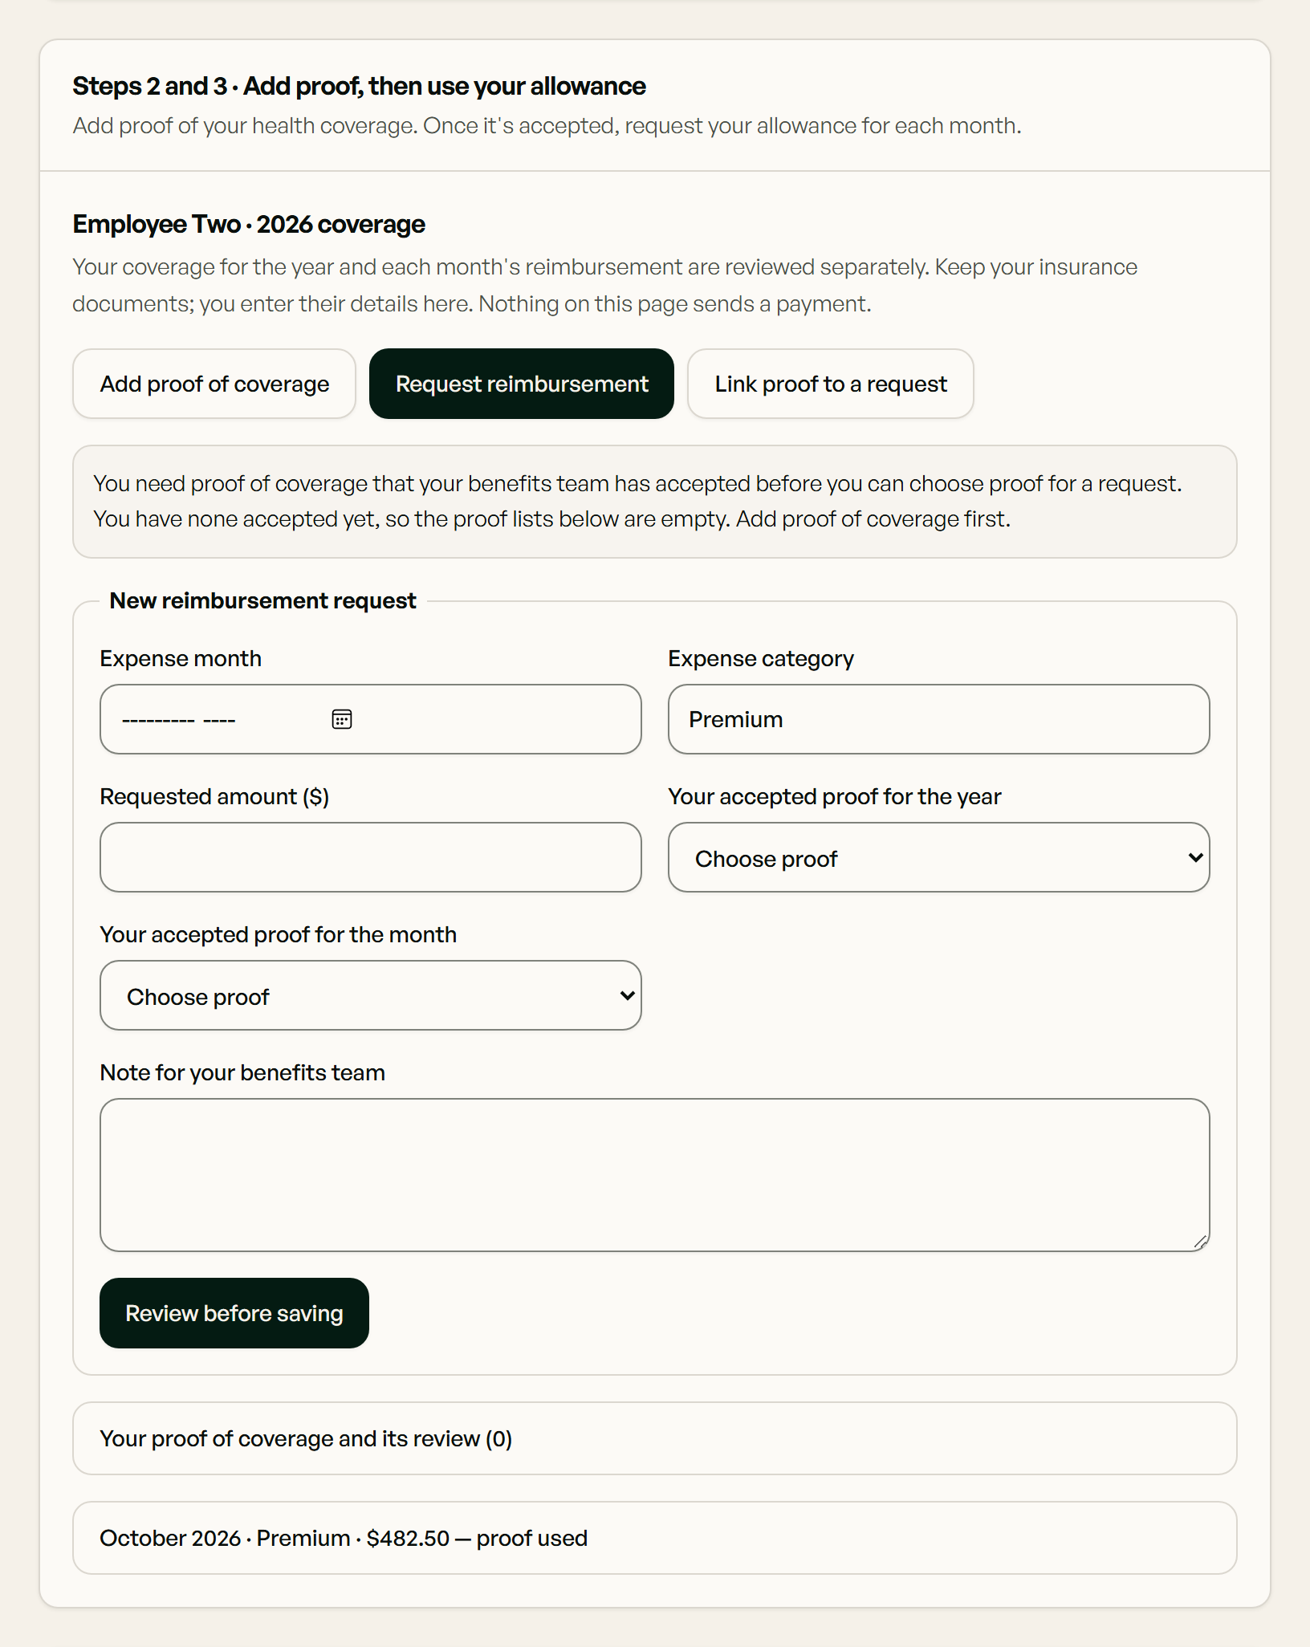Image resolution: width=1310 pixels, height=1647 pixels.
Task: Click the Expense month label
Action: coord(181,658)
